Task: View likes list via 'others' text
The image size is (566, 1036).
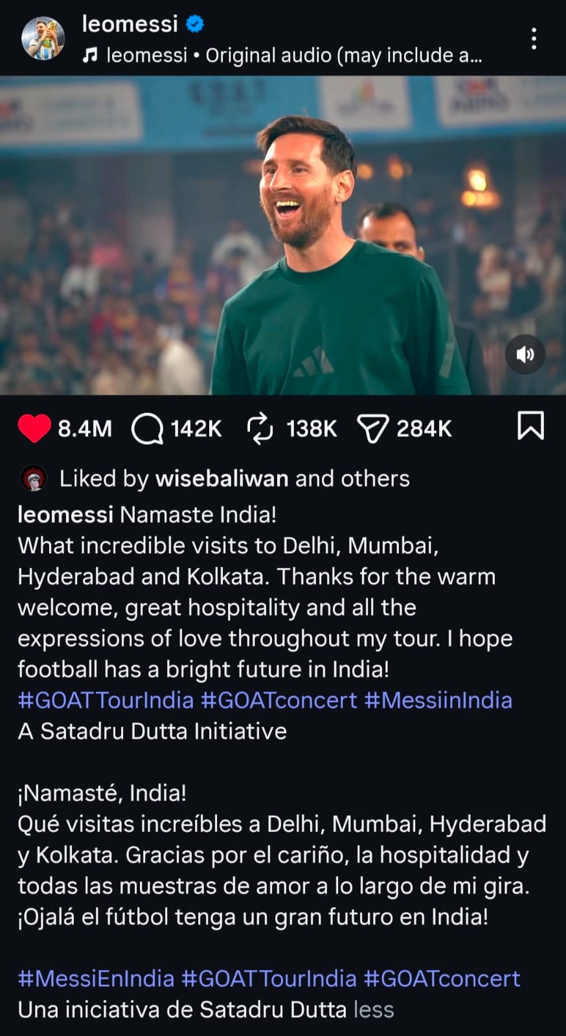Action: coord(376,479)
